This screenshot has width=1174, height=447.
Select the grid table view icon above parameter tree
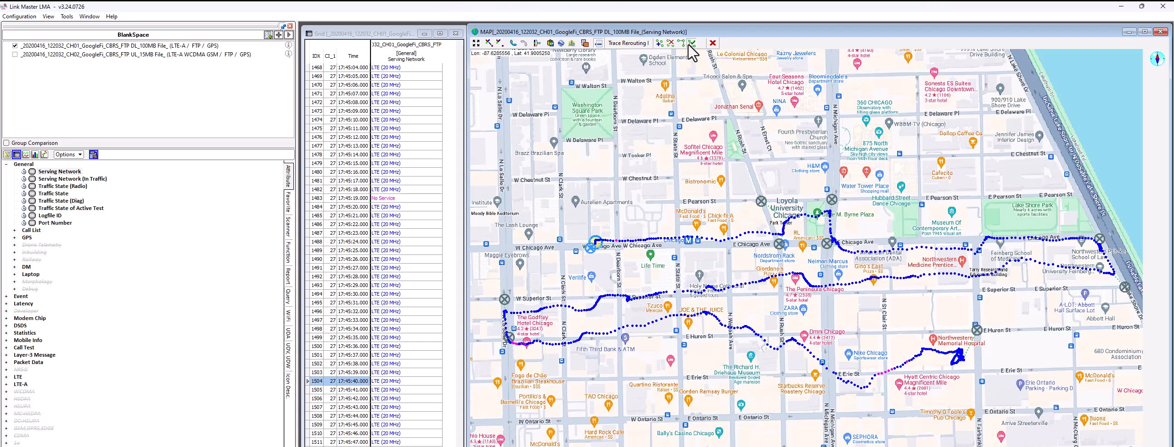(17, 155)
